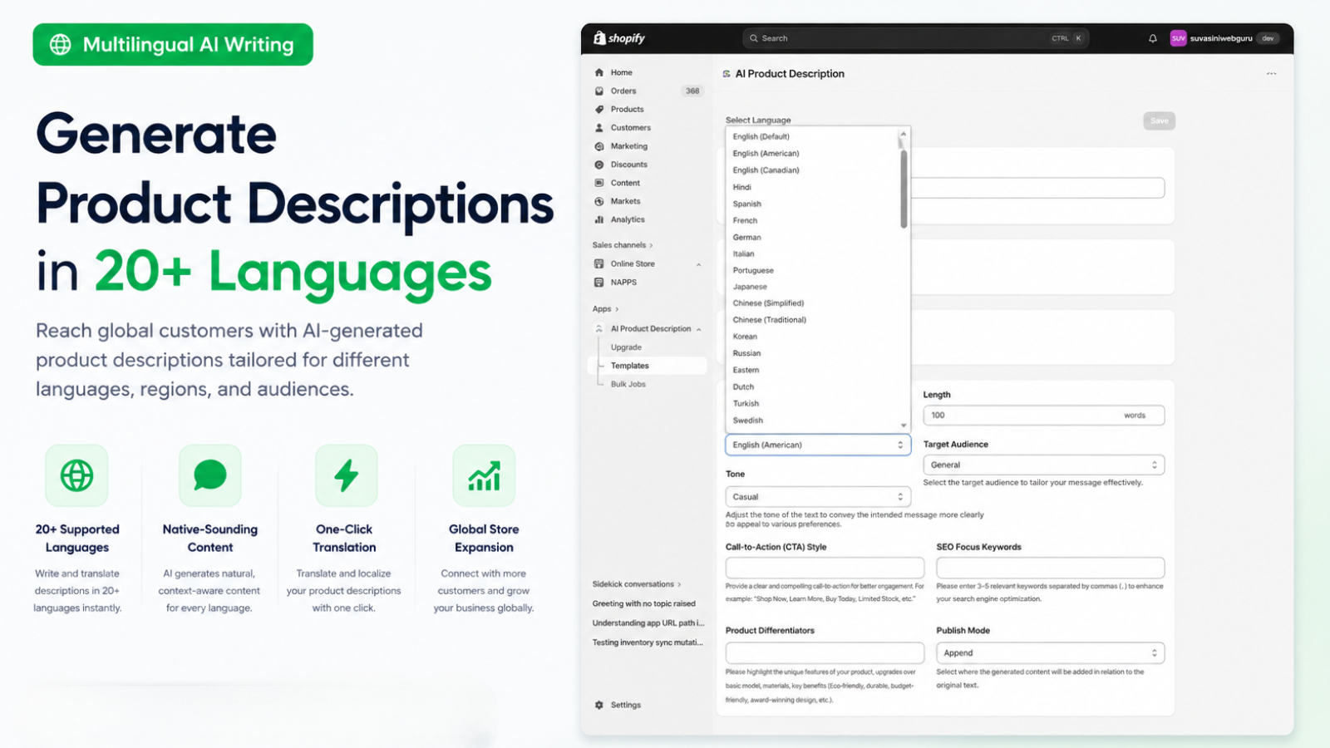Click the lightning bolt icon above One-Click Translation

347,475
